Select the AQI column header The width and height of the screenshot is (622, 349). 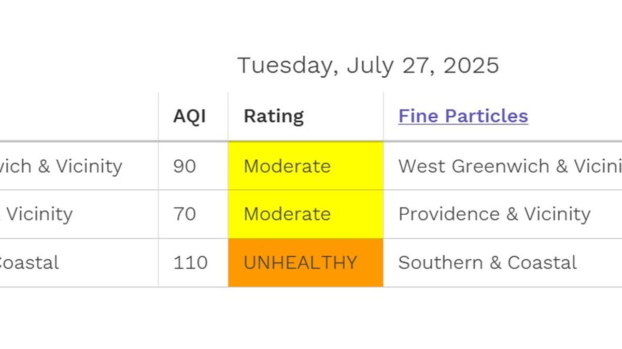click(189, 116)
